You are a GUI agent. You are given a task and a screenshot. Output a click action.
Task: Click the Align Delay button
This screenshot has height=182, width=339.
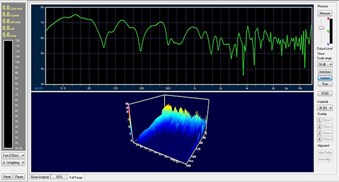[x=325, y=153]
